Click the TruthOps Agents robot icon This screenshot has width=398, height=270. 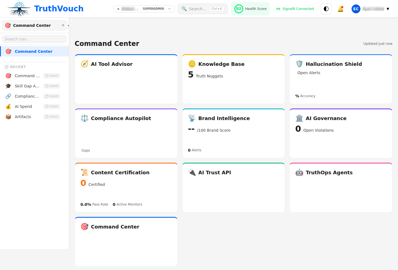(299, 172)
